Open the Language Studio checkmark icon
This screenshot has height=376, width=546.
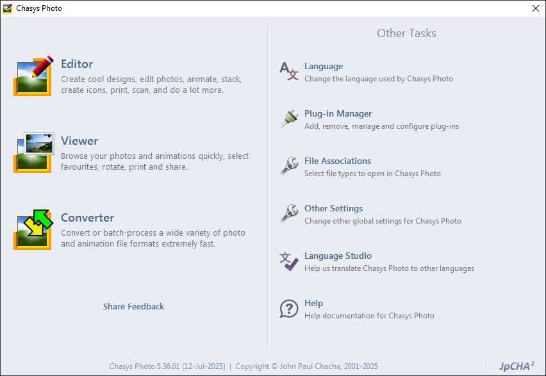(288, 261)
